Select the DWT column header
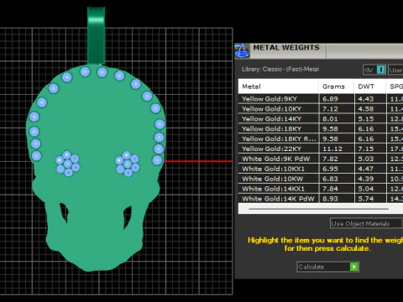 pyautogui.click(x=370, y=86)
